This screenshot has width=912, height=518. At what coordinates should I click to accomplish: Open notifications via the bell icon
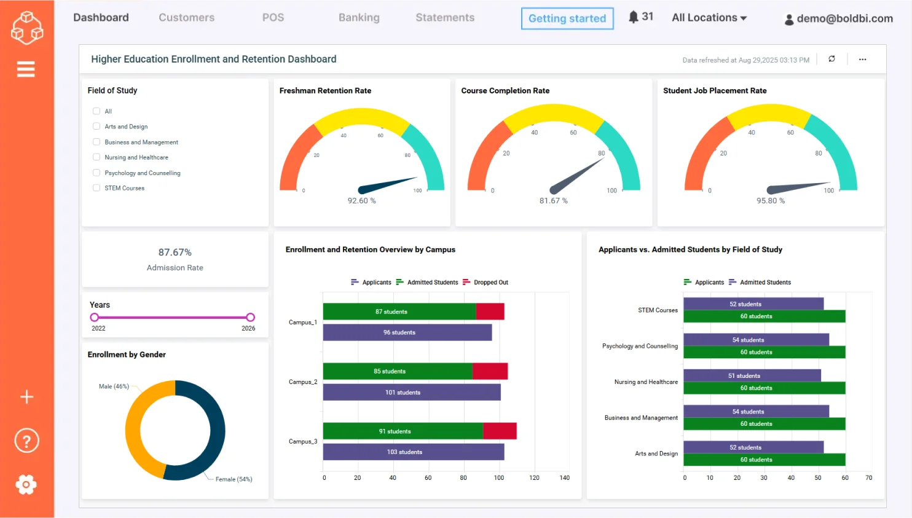[634, 17]
